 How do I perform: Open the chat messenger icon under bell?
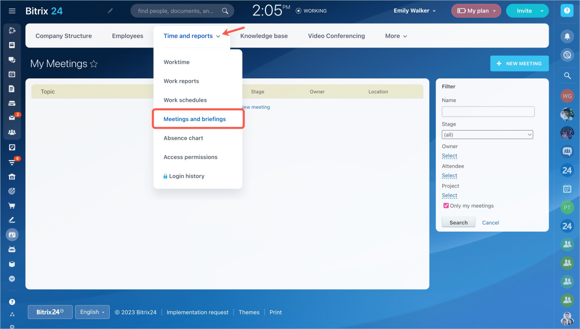(567, 55)
